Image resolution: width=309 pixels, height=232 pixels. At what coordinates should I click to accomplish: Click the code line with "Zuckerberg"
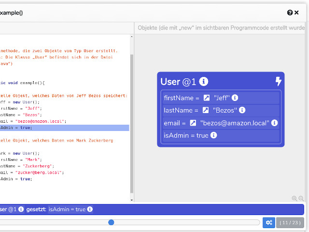pos(27,166)
